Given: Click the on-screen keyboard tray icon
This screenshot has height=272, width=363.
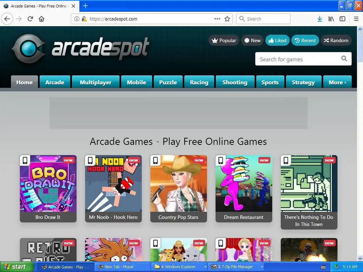Looking at the screenshot, I should click(323, 267).
